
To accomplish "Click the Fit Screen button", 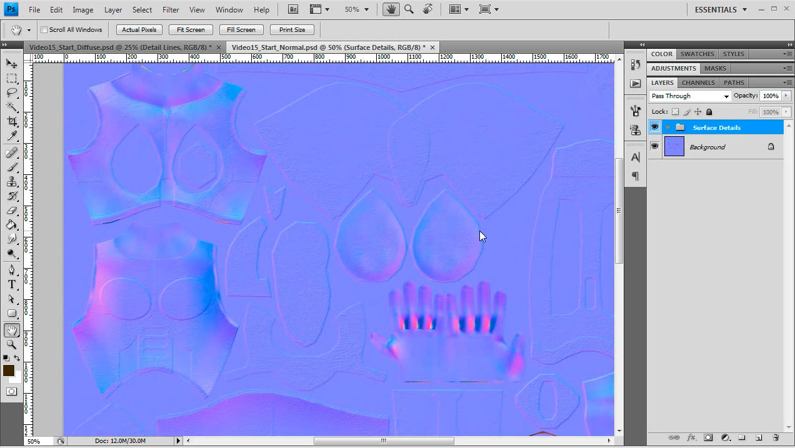I will pos(191,30).
